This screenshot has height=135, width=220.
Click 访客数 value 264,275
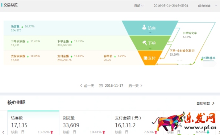16,30
